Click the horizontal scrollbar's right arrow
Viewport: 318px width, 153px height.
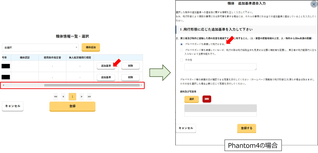[141, 85]
